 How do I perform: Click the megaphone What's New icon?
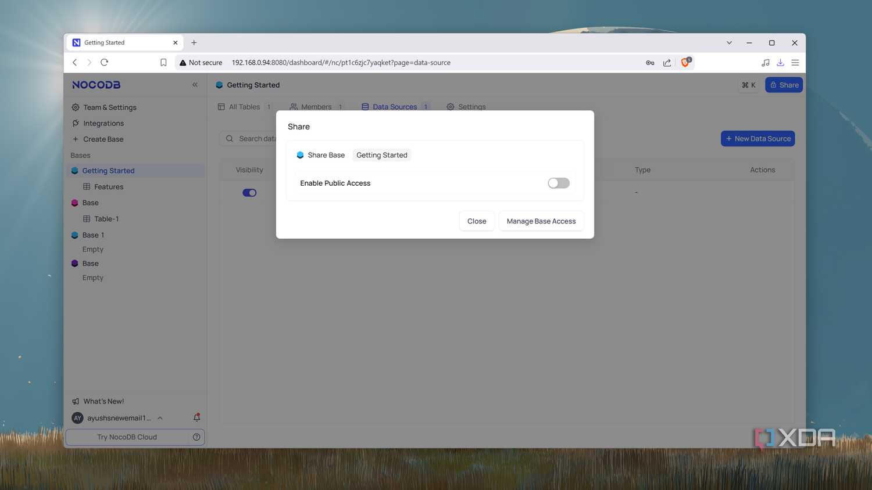click(x=76, y=401)
